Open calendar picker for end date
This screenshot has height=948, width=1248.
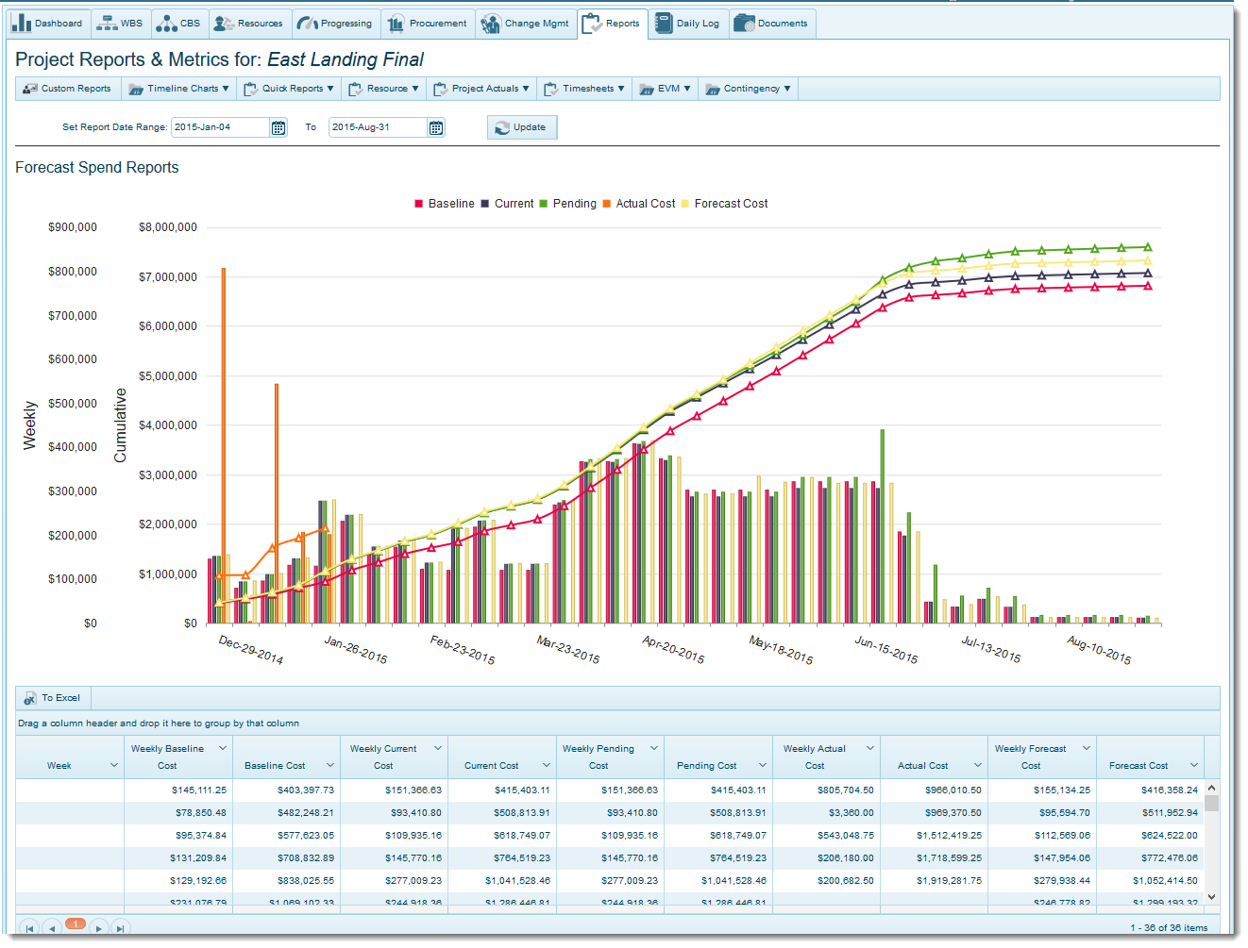pyautogui.click(x=436, y=128)
